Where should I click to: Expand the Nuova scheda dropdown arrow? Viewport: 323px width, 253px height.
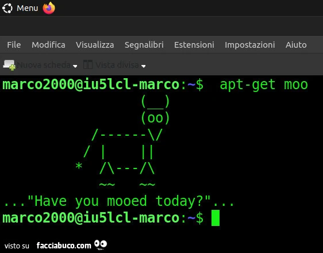click(75, 66)
